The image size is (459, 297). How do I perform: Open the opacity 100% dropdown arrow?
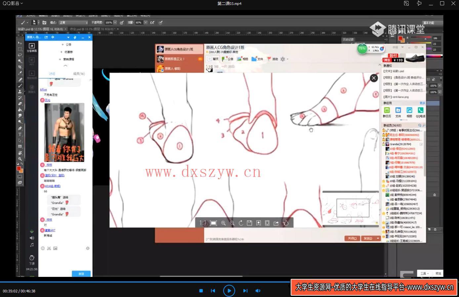(115, 23)
